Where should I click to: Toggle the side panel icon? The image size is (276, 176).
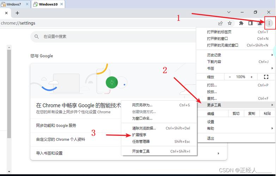251,23
